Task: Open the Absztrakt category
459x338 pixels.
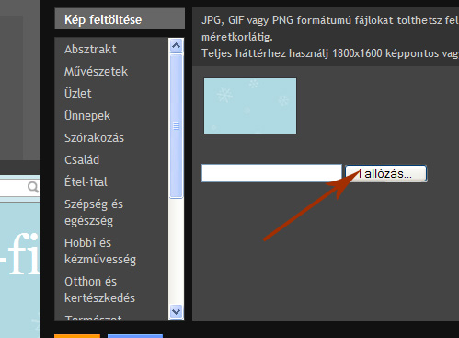Action: 90,50
